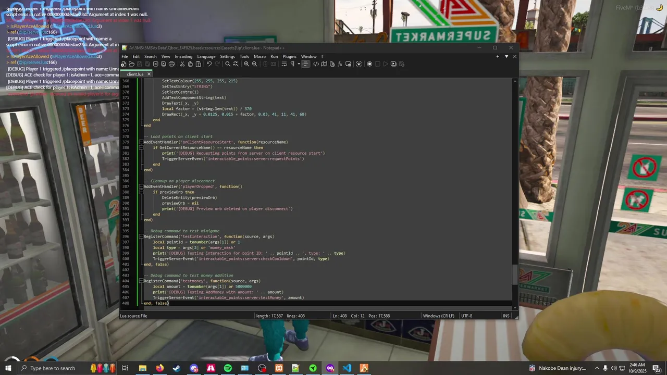Click the Open file folder icon
Screen dimensions: 667x375
[131, 64]
